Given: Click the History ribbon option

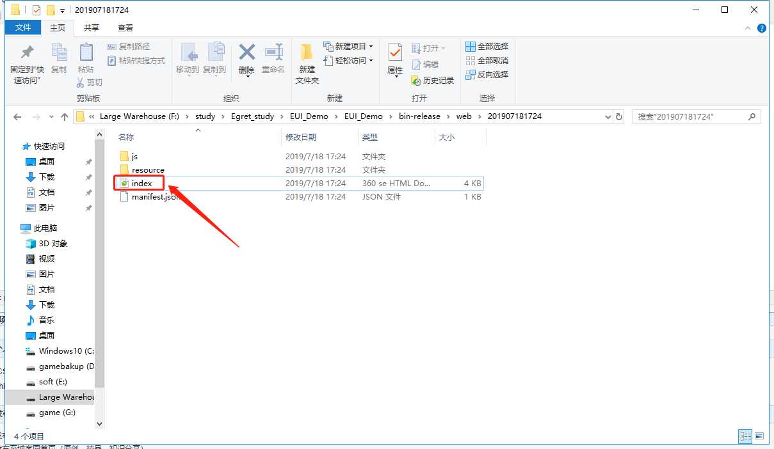Looking at the screenshot, I should point(433,80).
